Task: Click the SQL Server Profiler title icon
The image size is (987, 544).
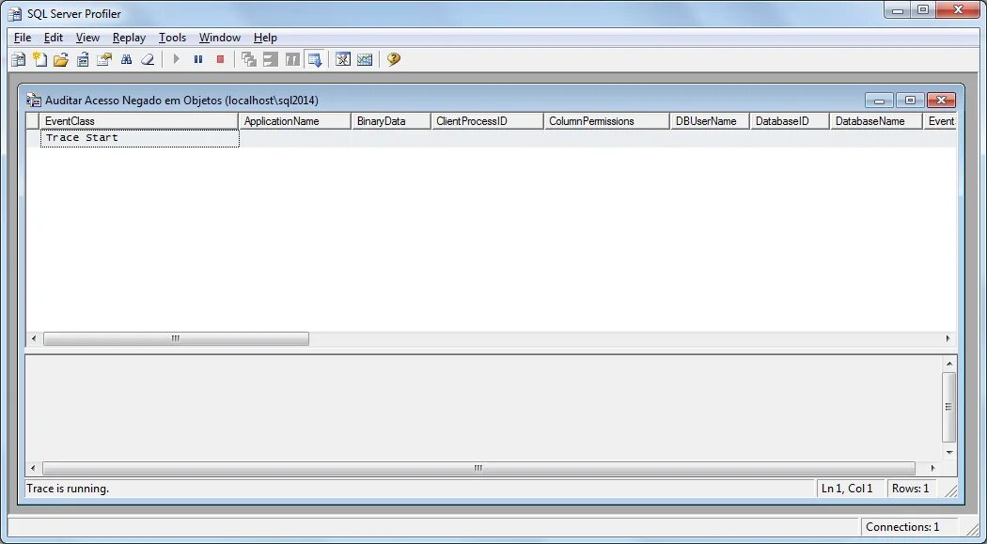Action: click(x=14, y=14)
